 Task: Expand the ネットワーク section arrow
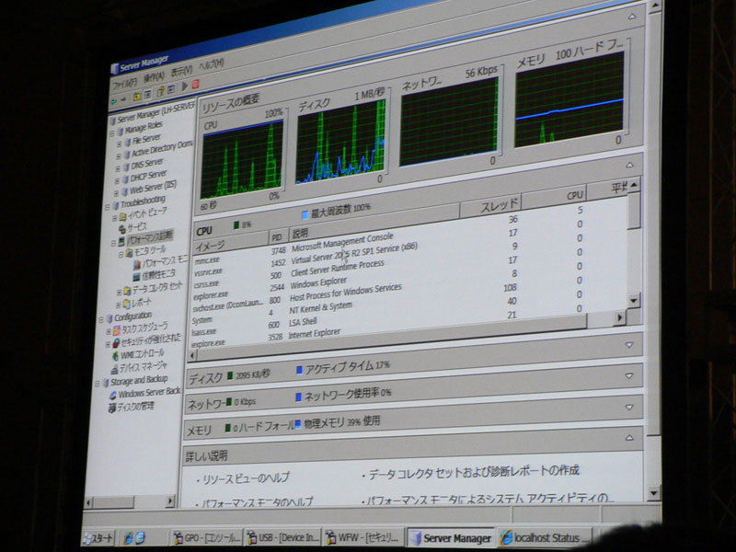pyautogui.click(x=629, y=376)
